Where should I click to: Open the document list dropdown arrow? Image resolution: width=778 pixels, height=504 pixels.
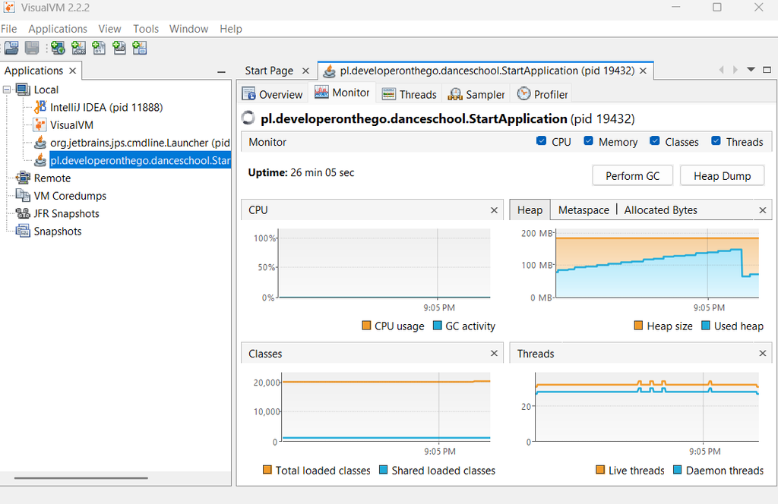pyautogui.click(x=751, y=70)
